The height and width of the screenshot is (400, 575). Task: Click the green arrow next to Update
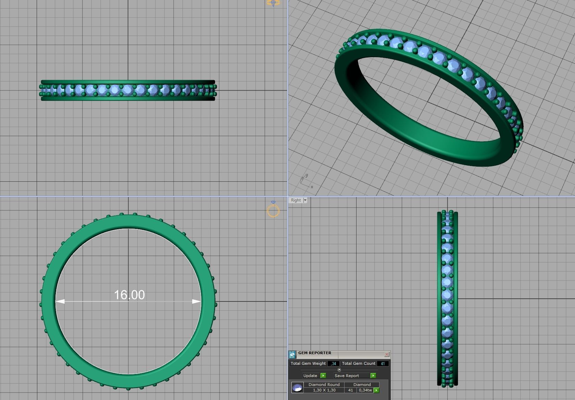[x=323, y=375]
